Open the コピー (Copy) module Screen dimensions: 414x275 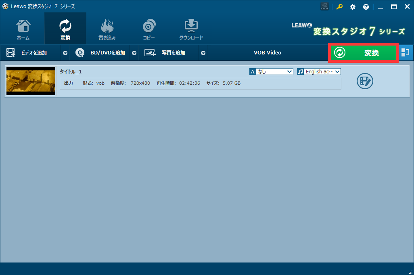coord(149,28)
